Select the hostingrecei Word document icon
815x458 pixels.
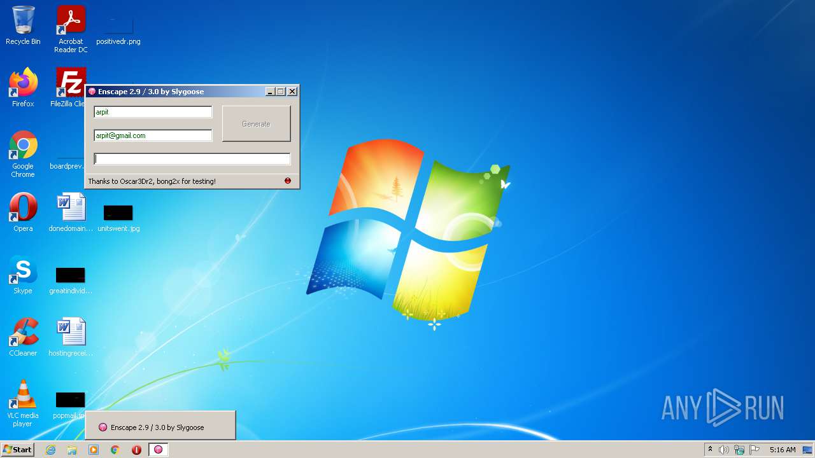(x=71, y=337)
